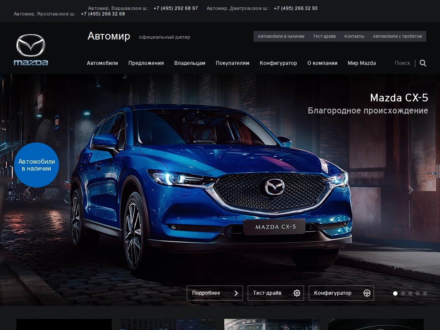The height and width of the screenshot is (330, 440).
Task: Open Автомобили с пробегом link
Action: [x=397, y=37]
